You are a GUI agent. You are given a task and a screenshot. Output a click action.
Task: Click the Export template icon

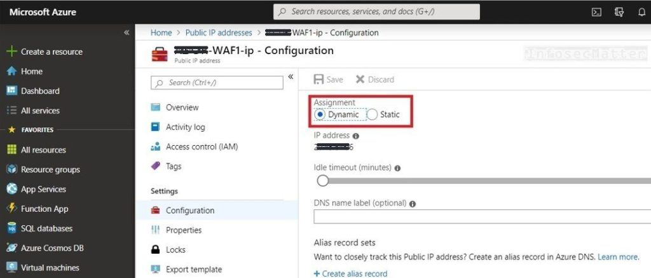tap(155, 269)
